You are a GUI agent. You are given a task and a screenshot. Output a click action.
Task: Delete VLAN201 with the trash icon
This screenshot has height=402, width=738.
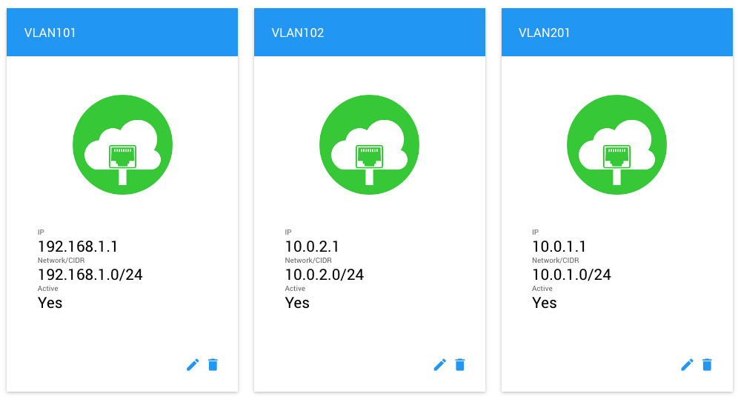point(708,365)
